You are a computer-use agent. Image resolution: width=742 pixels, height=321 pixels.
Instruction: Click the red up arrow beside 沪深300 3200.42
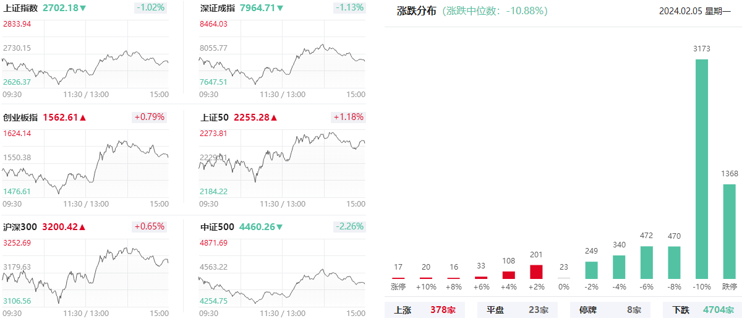click(83, 227)
